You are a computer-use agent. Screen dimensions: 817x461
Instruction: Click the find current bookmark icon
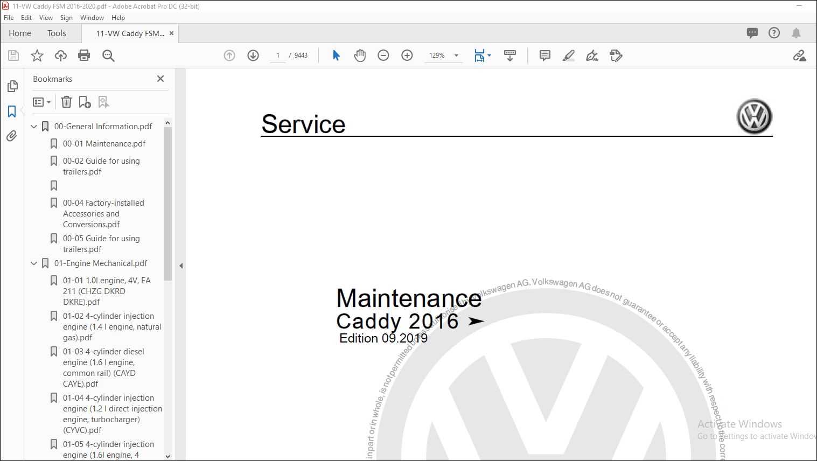pyautogui.click(x=103, y=102)
